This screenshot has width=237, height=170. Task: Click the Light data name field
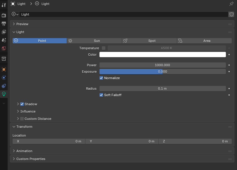[124, 14]
